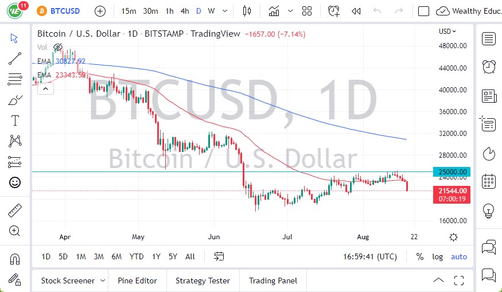Expand the Stock Screener dropdown arrow
The width and height of the screenshot is (502, 292).
point(103,281)
